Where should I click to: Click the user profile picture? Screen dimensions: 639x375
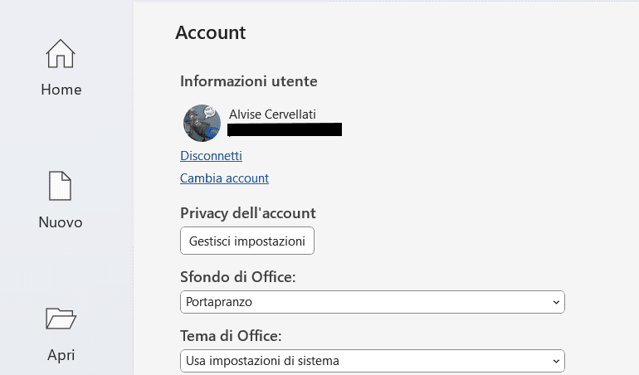click(202, 123)
